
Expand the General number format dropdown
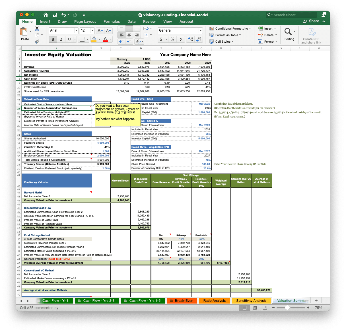click(201, 31)
